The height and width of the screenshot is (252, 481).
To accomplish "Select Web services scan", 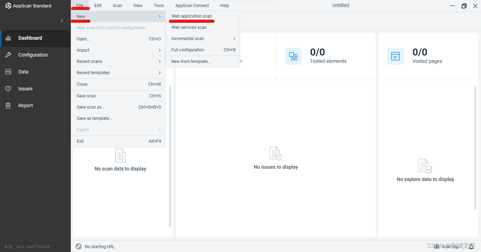I will pos(203,27).
